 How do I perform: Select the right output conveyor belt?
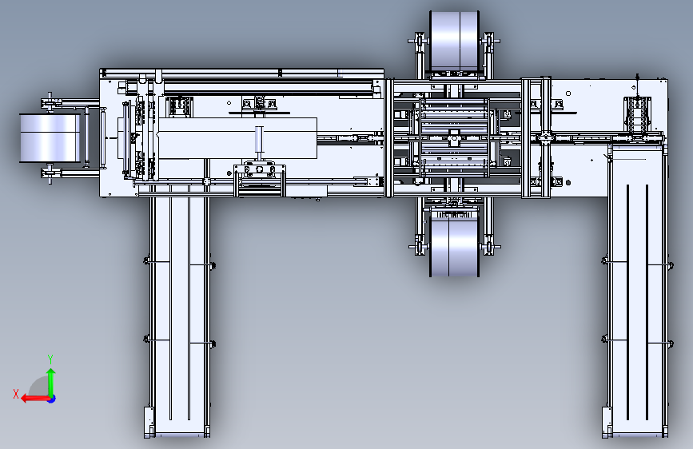[637, 292]
